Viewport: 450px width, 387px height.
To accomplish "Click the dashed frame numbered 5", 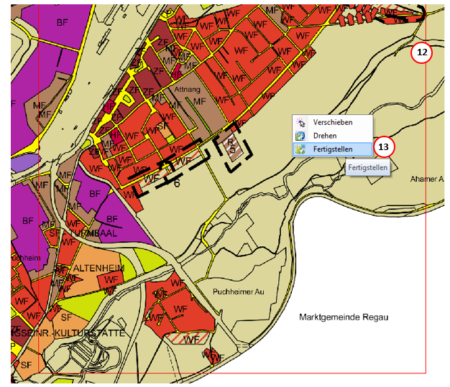I will click(236, 147).
